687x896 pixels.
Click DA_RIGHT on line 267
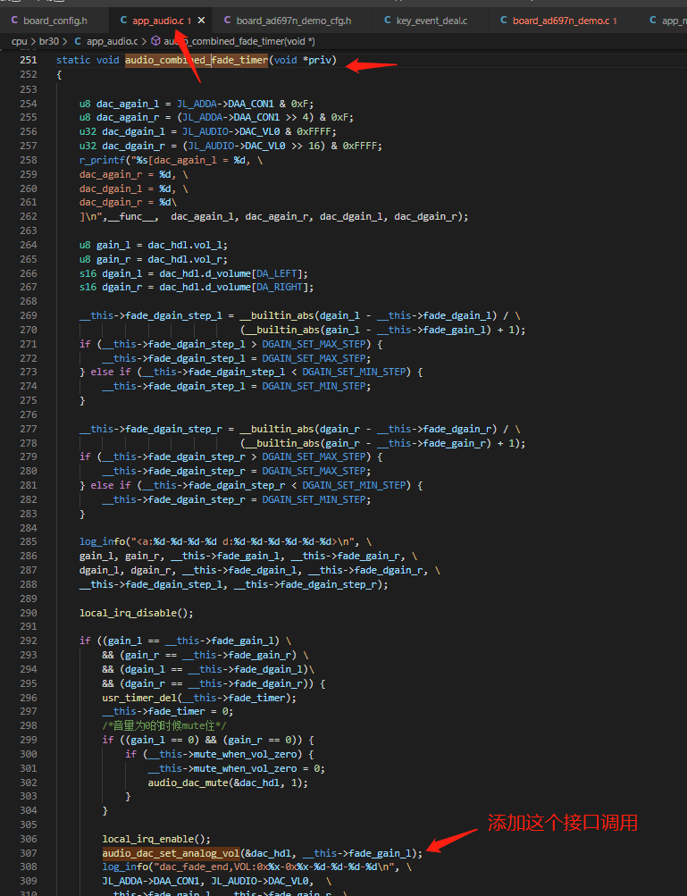tap(279, 287)
